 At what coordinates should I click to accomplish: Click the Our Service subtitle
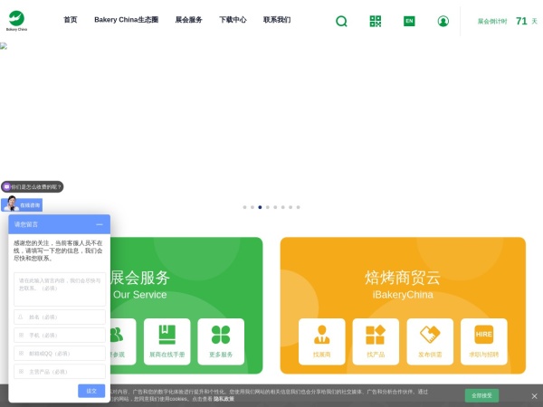click(x=140, y=295)
